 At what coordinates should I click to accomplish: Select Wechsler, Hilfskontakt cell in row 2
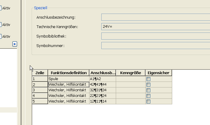pyautogui.click(x=69, y=85)
